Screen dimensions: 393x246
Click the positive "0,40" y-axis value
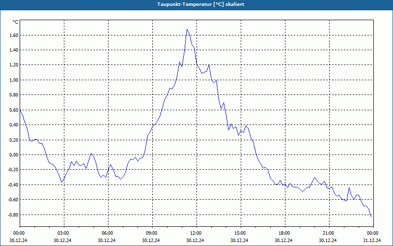[x=14, y=125]
